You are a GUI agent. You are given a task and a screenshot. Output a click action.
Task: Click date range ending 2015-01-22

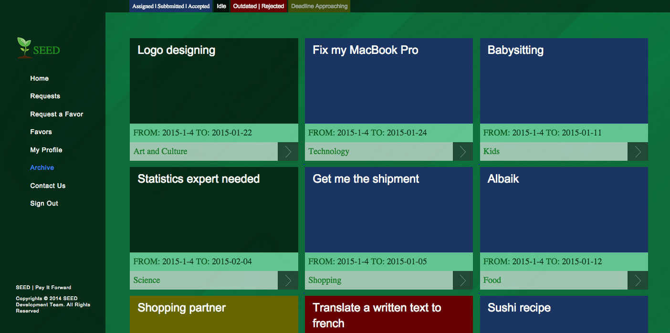(x=193, y=133)
